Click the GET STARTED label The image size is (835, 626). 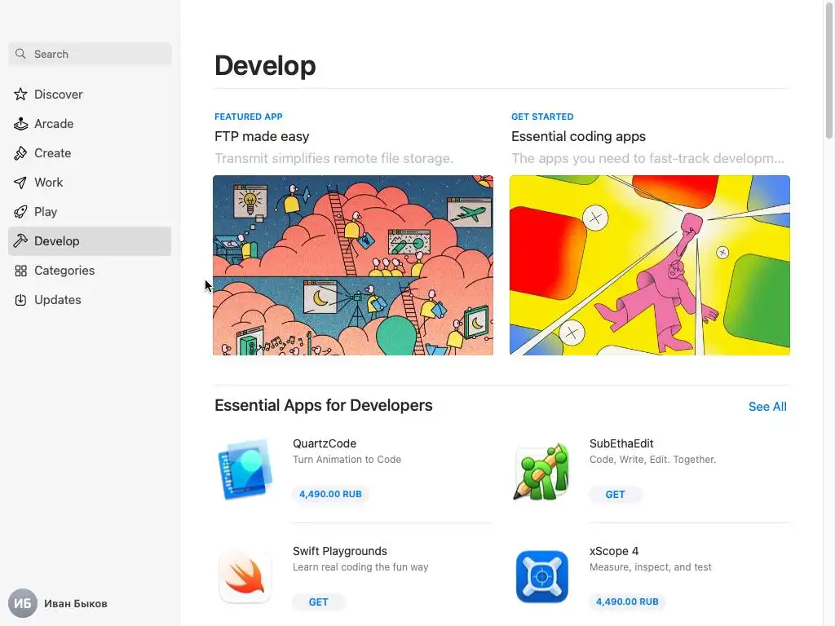point(542,117)
